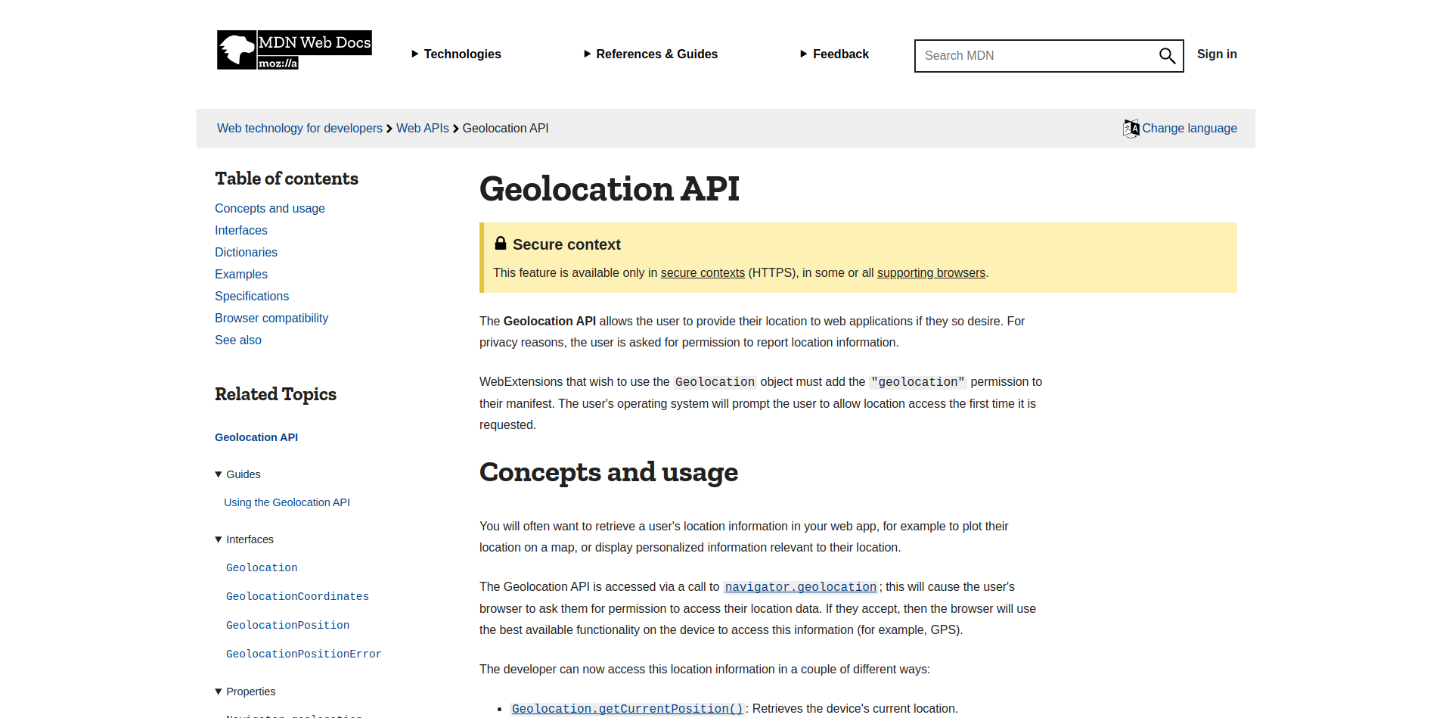Click the search magnifier icon

1166,55
